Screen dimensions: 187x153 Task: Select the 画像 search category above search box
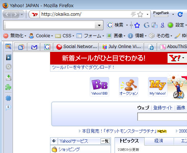click(181, 108)
